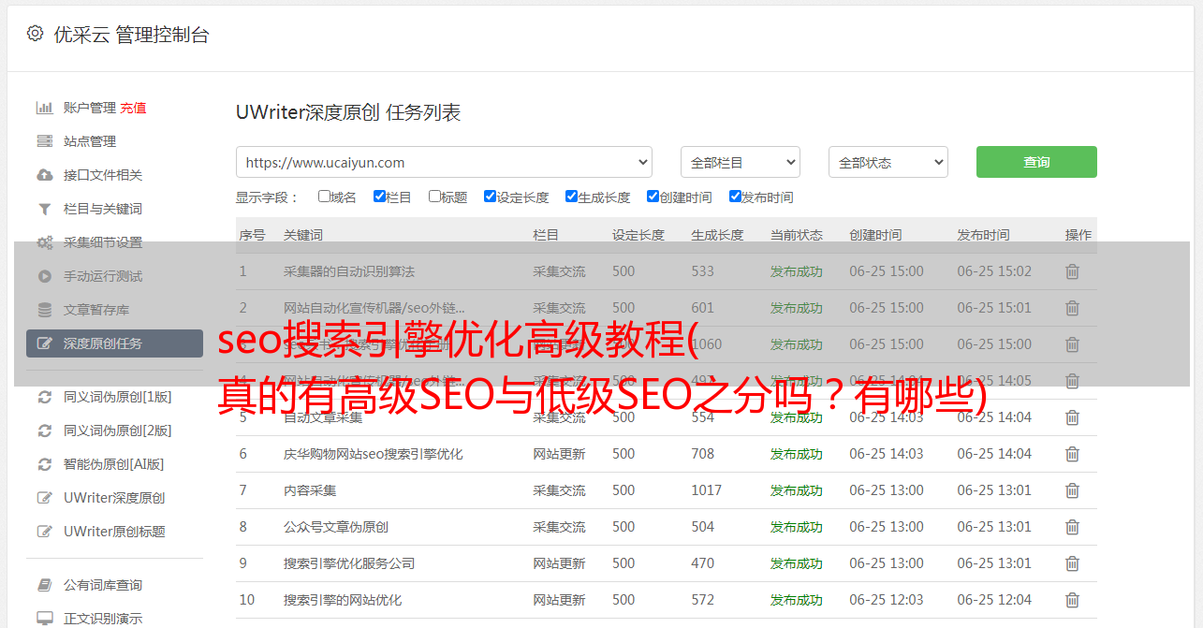Delete row 6 庆华购物网站seo搜索引擎优化
The width and height of the screenshot is (1203, 628).
click(x=1073, y=454)
